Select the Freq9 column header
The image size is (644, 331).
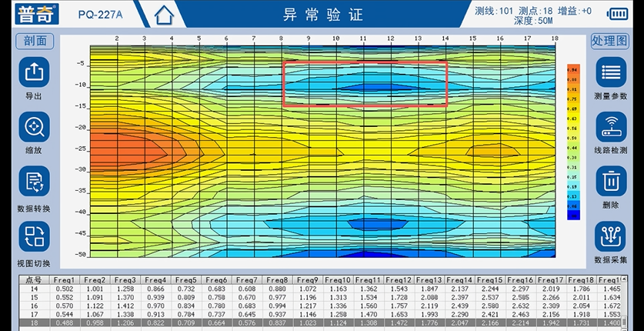pos(308,280)
